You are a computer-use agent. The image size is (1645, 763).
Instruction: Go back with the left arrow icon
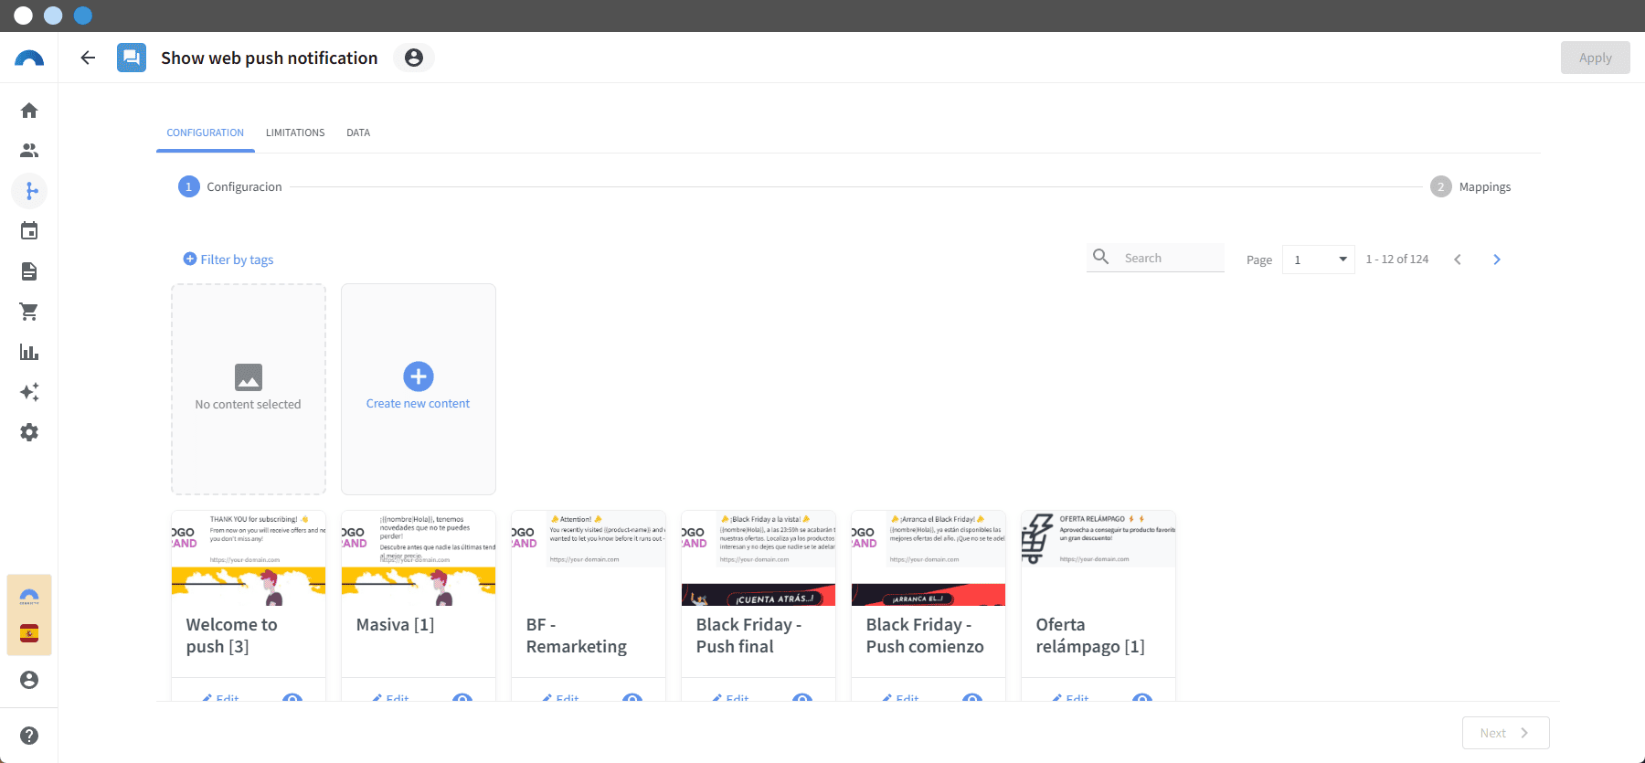coord(88,58)
